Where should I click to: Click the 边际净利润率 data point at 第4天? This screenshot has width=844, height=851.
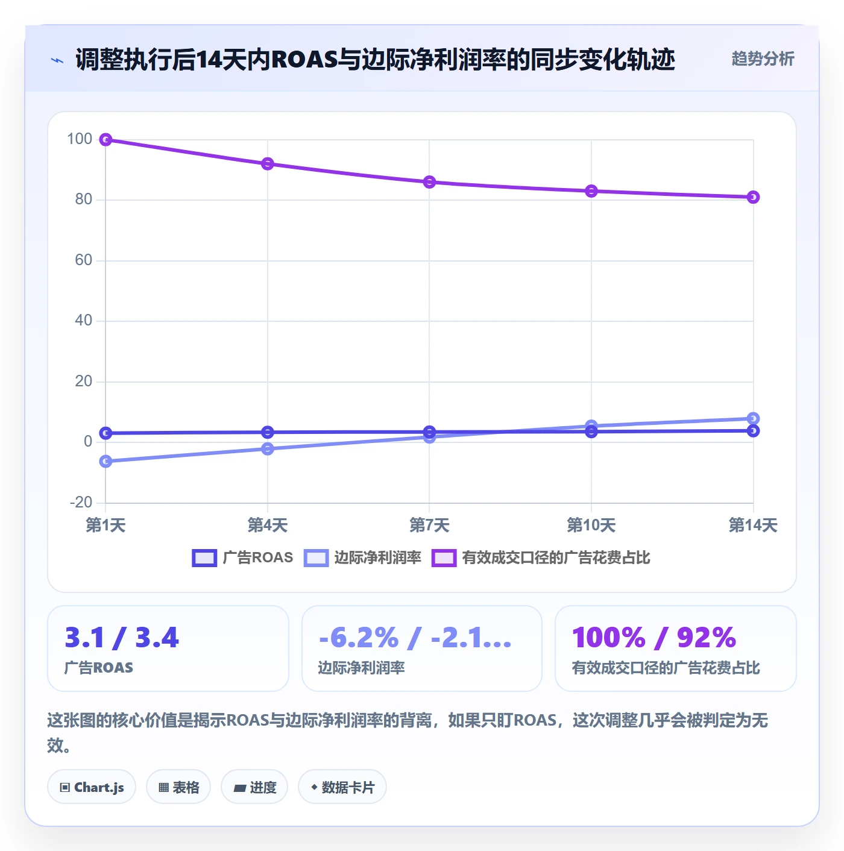point(268,449)
